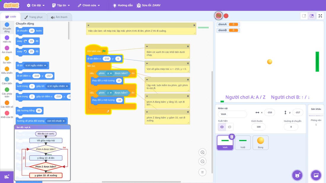Image resolution: width=326 pixels, height=183 pixels.
Task: Click the Sửa lỗi .DANV button
Action: point(148,5)
